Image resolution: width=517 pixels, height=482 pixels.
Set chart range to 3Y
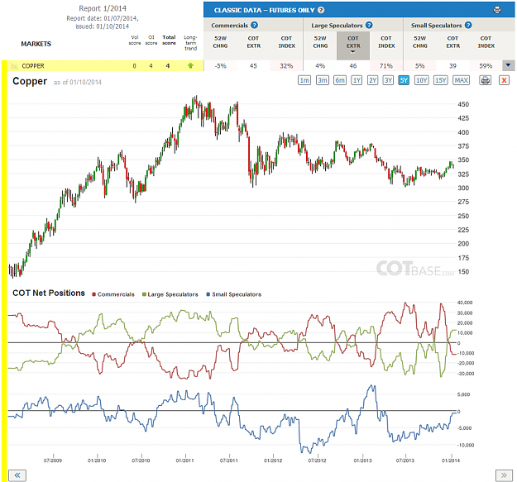tap(389, 80)
